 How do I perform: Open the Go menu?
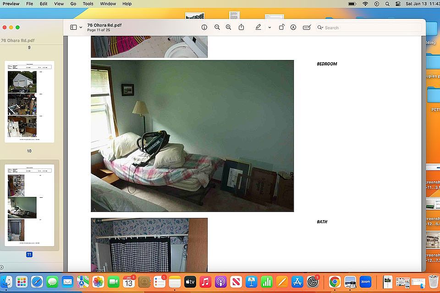point(73,4)
